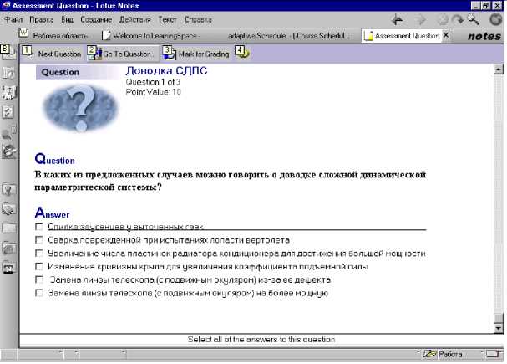Check 'Сварка поврежденной' lопасти вертолета answer
The width and height of the screenshot is (507, 364).
pyautogui.click(x=38, y=240)
